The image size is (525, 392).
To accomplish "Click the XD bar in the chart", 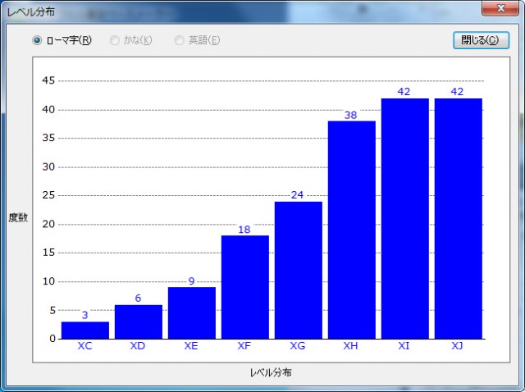I will click(139, 321).
